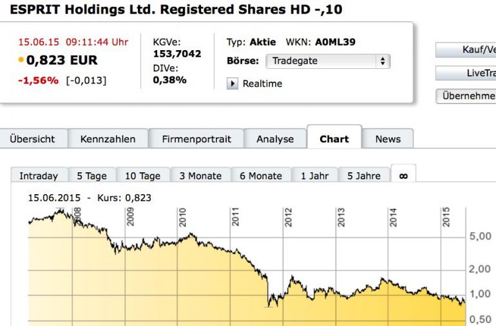
Task: Select the 5 Tage chart range
Action: point(91,176)
